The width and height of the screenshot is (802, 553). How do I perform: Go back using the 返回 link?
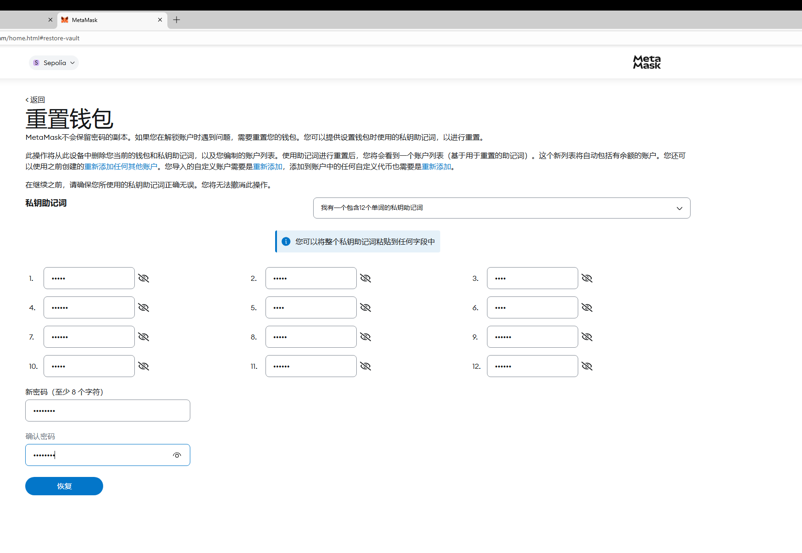35,100
